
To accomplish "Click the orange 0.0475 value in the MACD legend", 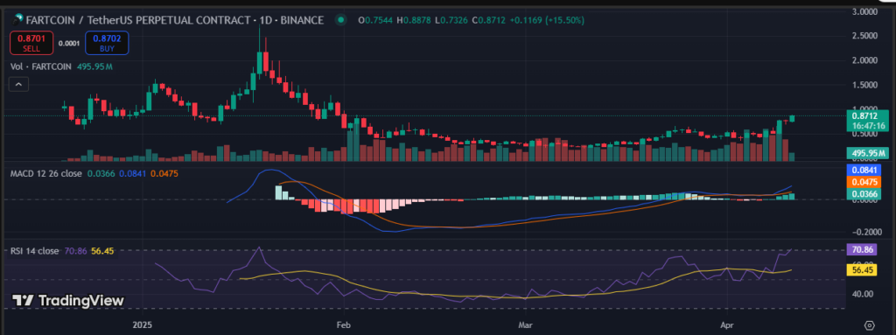I will click(x=163, y=173).
